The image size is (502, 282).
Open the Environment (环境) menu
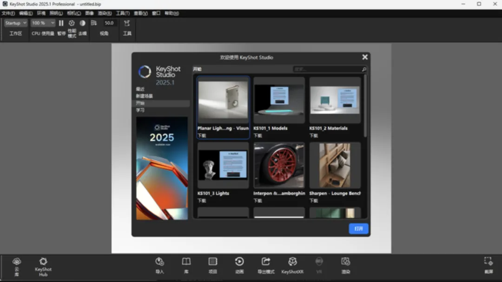[x=41, y=13]
